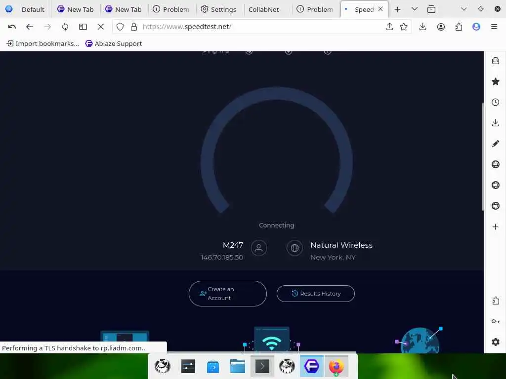The width and height of the screenshot is (506, 379).
Task: Open the extensions puzzle icon in toolbar
Action: pos(459,27)
